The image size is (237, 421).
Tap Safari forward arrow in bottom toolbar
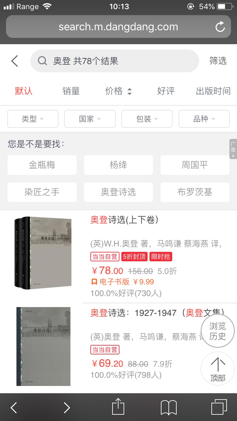(x=67, y=407)
